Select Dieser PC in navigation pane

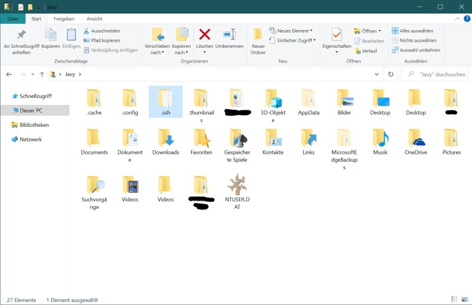(30, 110)
